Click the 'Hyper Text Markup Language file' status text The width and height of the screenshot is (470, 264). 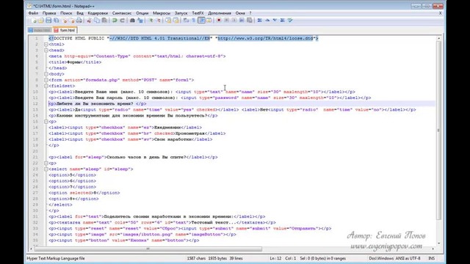[x=56, y=258]
